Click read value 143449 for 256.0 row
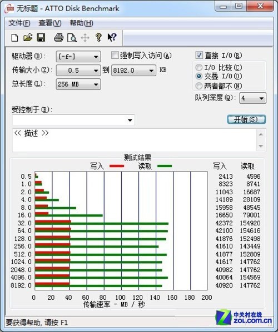Image resolution: width=278 pixels, height=332 pixels. pos(250,246)
